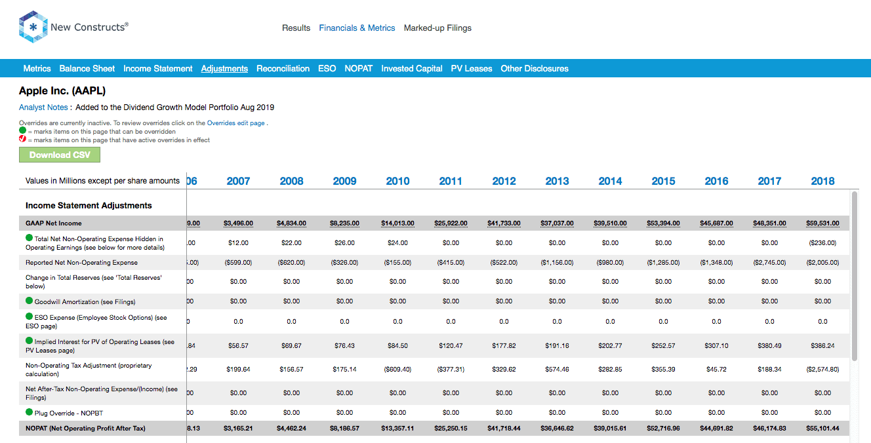This screenshot has width=871, height=443.
Task: Click the Income Statement Adjustments heading
Action: (x=89, y=206)
